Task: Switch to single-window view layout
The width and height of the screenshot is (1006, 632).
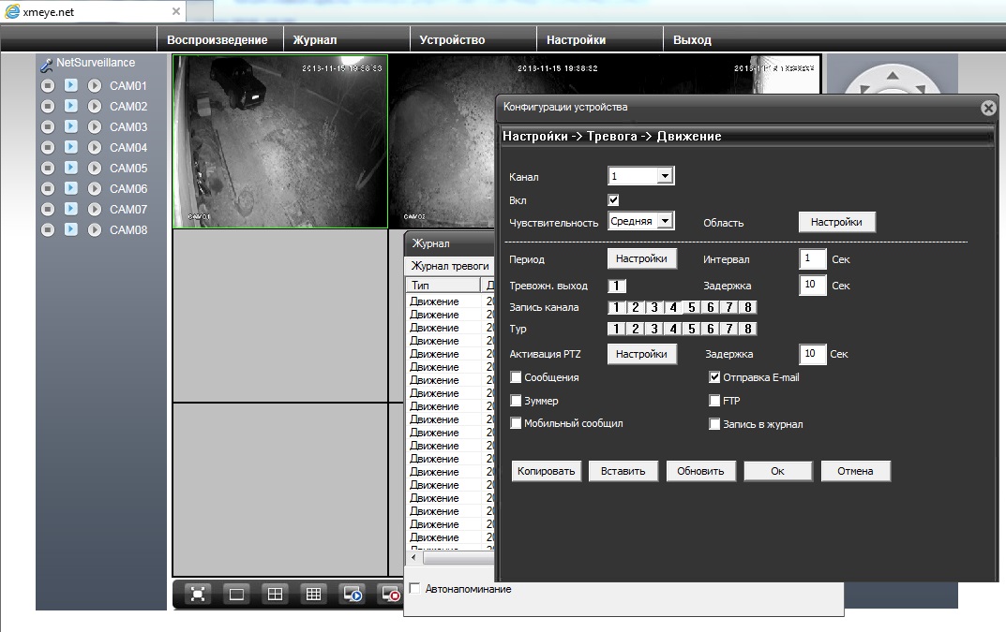Action: point(236,594)
